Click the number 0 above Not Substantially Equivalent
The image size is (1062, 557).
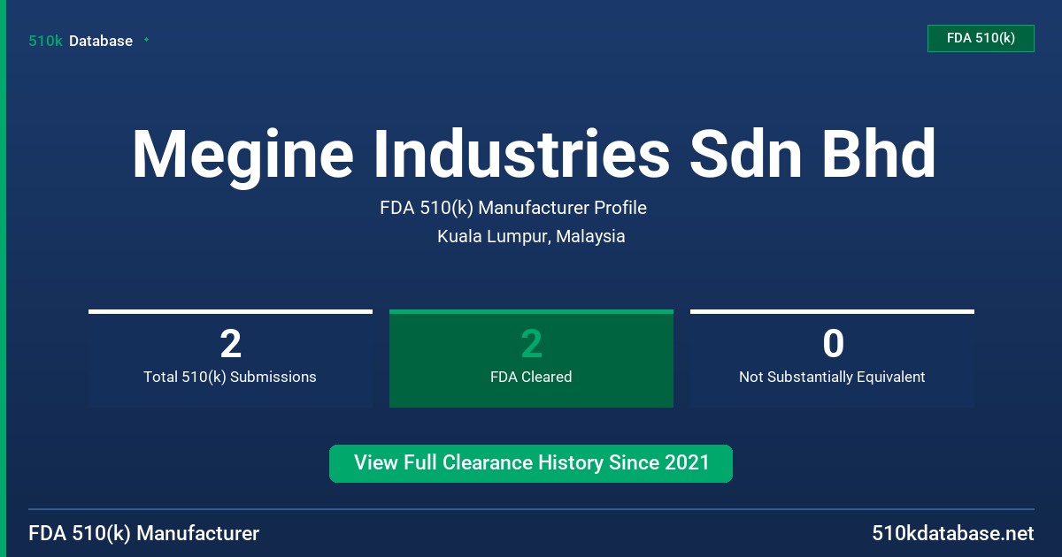tap(833, 343)
